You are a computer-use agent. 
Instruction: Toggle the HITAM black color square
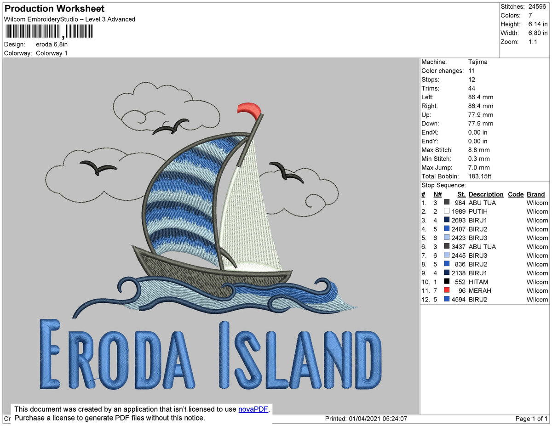point(447,282)
